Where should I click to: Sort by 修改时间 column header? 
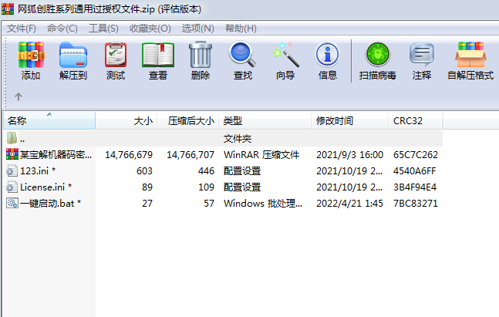coord(334,121)
